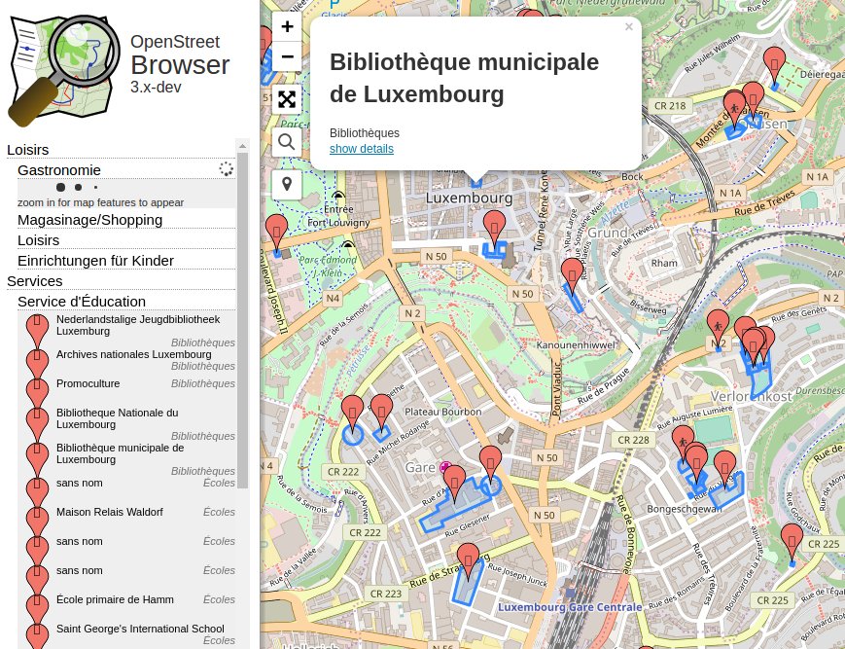Click the geolocation marker button

[287, 184]
